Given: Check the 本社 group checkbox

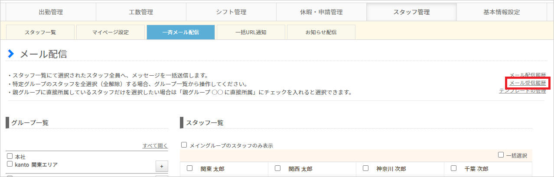Looking at the screenshot, I should [x=10, y=156].
